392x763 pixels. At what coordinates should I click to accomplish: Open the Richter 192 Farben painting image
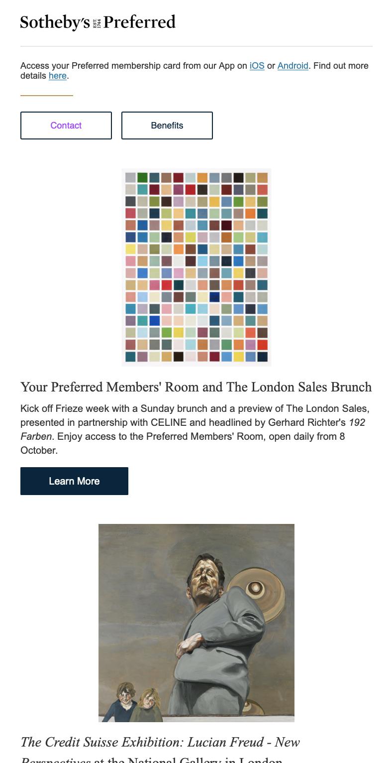coord(196,267)
